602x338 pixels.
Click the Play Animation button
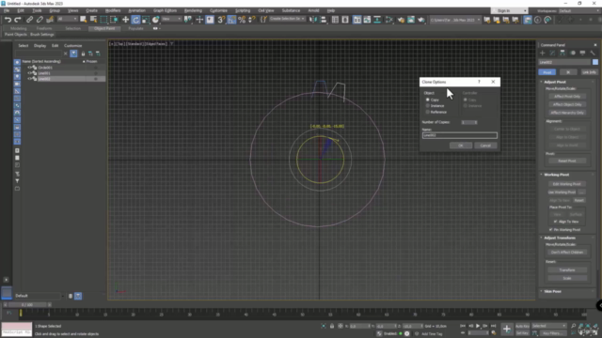tap(478, 326)
